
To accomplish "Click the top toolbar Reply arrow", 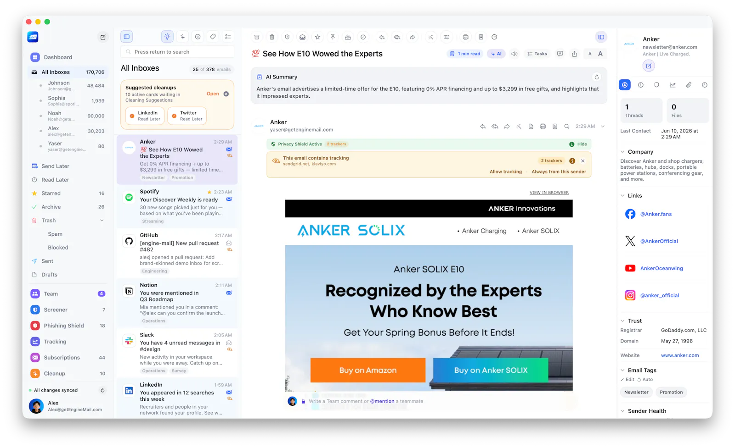I will pyautogui.click(x=382, y=37).
